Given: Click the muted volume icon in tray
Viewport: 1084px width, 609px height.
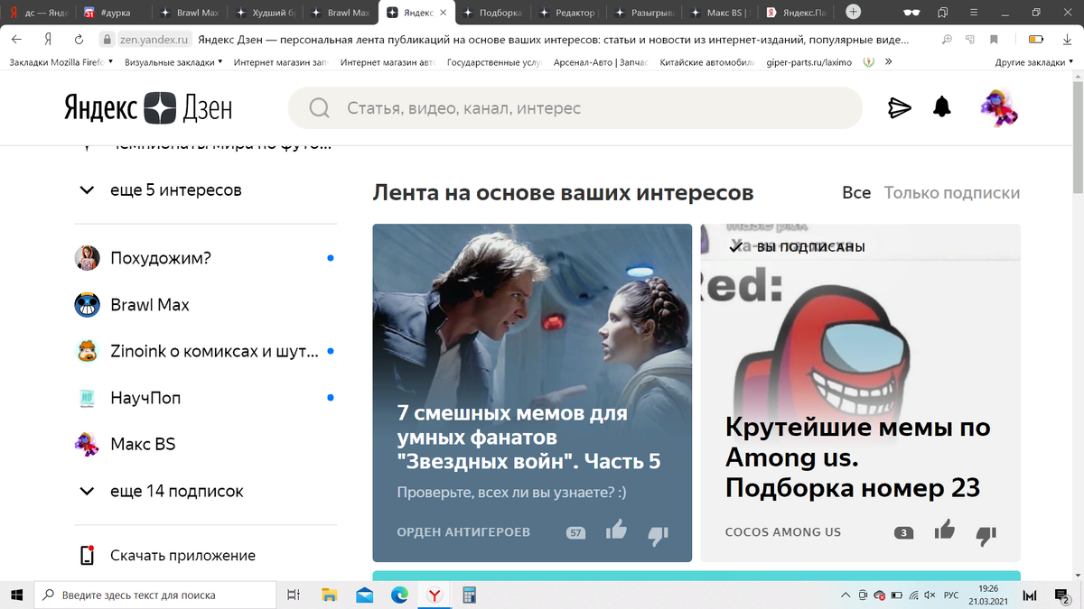Looking at the screenshot, I should pyautogui.click(x=929, y=595).
